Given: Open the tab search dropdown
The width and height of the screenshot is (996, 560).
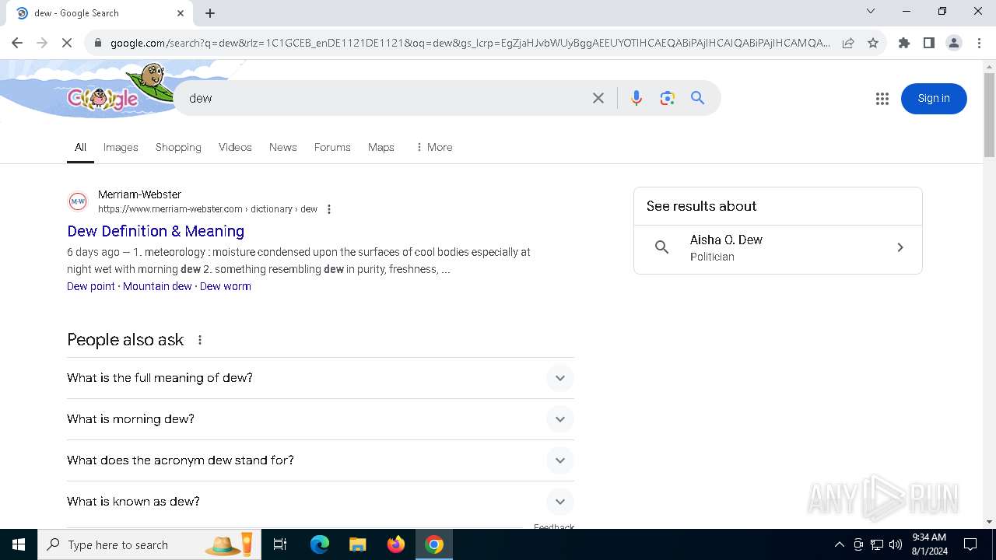Looking at the screenshot, I should 871,11.
